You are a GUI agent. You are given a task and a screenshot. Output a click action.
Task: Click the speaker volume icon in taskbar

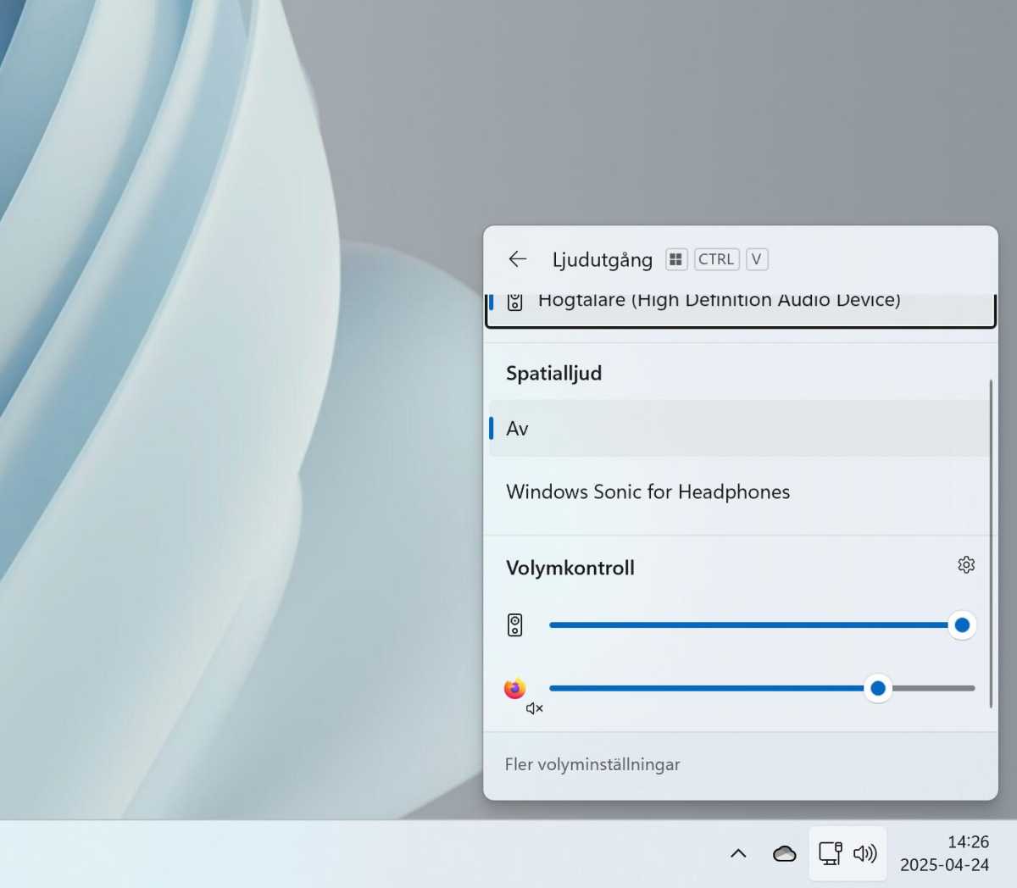(865, 853)
